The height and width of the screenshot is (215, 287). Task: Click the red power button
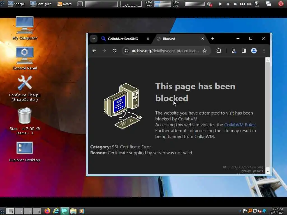click(281, 4)
